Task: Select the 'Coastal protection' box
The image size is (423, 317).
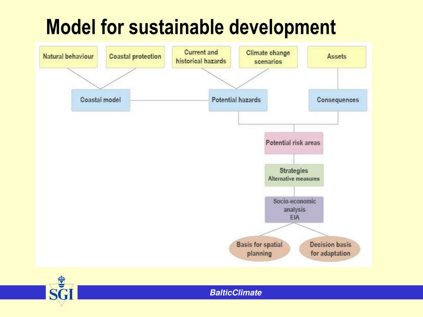Action: click(135, 57)
